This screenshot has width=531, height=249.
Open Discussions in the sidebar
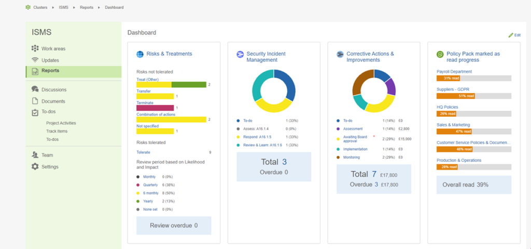coord(54,90)
